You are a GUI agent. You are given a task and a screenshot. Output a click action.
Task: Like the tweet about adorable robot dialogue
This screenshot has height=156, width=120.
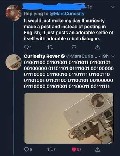coord(74,47)
